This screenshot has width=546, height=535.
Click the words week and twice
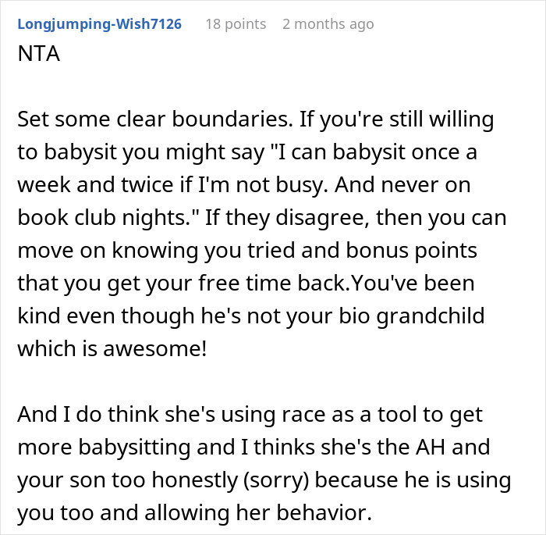click(95, 185)
